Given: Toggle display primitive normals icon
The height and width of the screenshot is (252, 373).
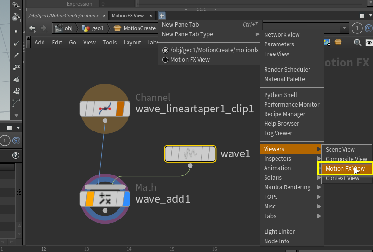Looking at the screenshot, I should [16, 79].
